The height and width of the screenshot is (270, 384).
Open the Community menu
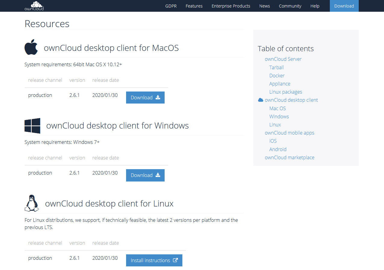[x=290, y=6]
